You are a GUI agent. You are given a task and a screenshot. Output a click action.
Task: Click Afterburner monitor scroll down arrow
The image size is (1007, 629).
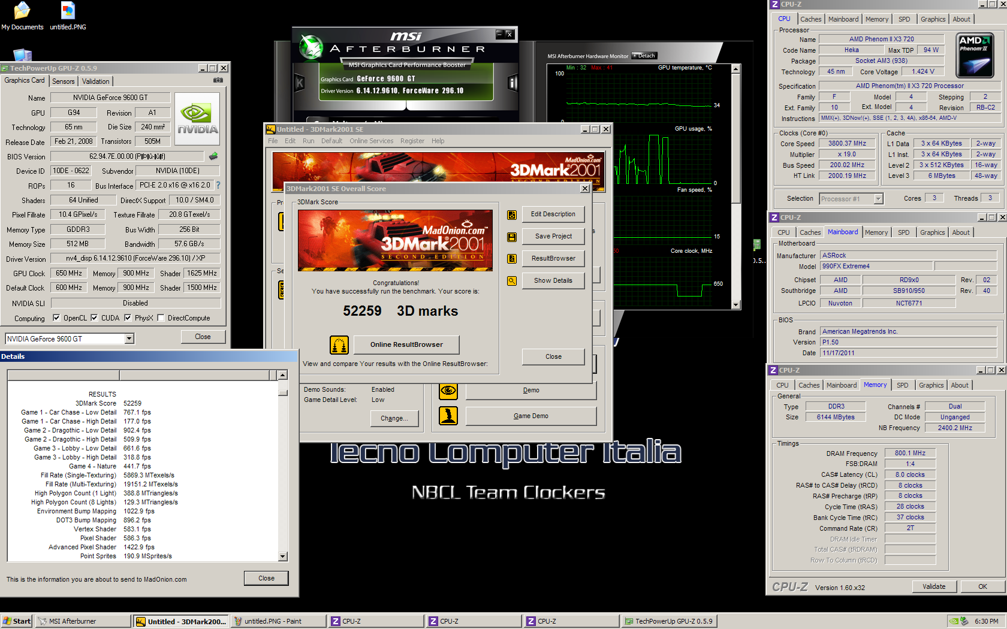click(x=736, y=305)
